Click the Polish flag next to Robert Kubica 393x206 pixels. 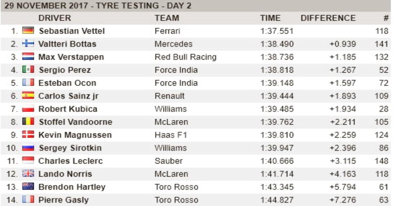(x=28, y=109)
